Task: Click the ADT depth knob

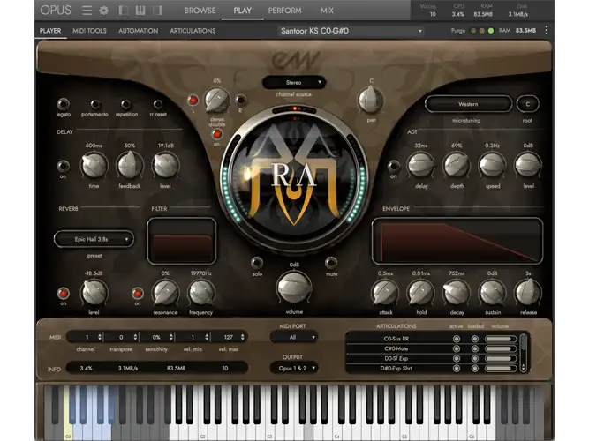Action: click(457, 165)
